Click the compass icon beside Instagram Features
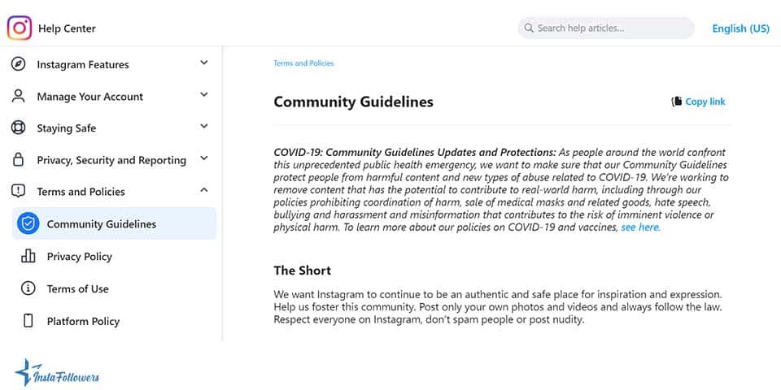The image size is (781, 390). (x=18, y=64)
